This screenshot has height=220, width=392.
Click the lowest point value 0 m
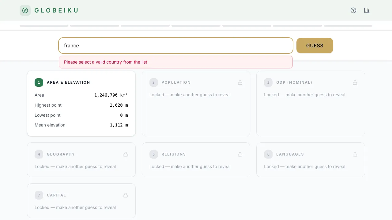coord(124,115)
